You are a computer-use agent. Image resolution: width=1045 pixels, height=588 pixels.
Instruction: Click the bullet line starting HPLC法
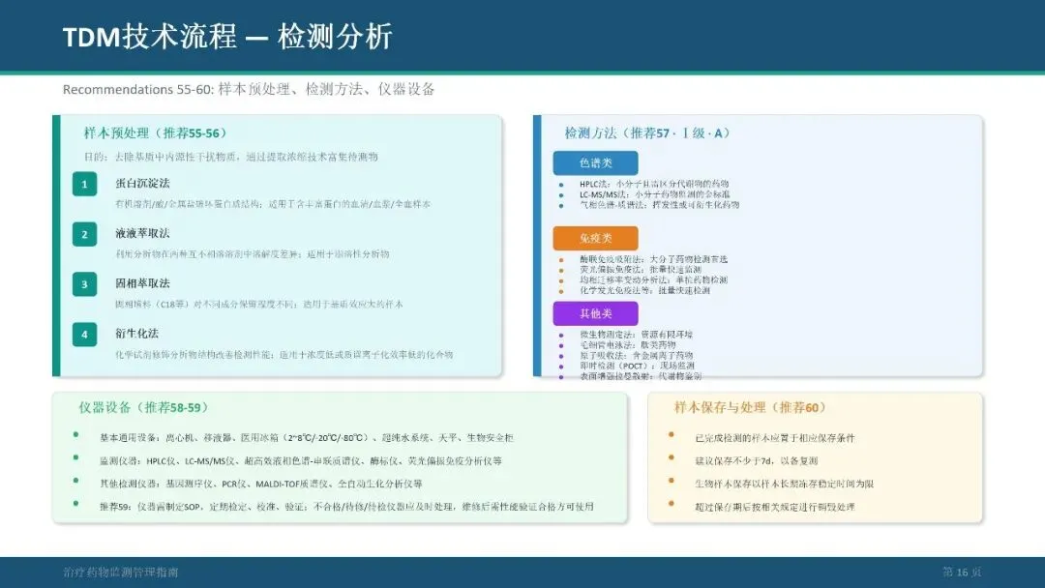point(654,184)
